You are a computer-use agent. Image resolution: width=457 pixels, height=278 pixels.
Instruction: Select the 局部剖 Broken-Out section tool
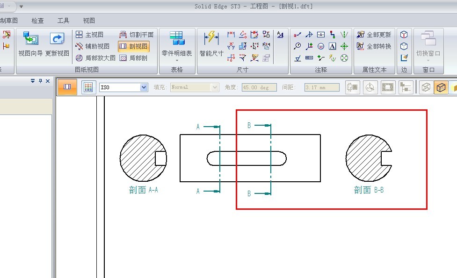(x=133, y=58)
